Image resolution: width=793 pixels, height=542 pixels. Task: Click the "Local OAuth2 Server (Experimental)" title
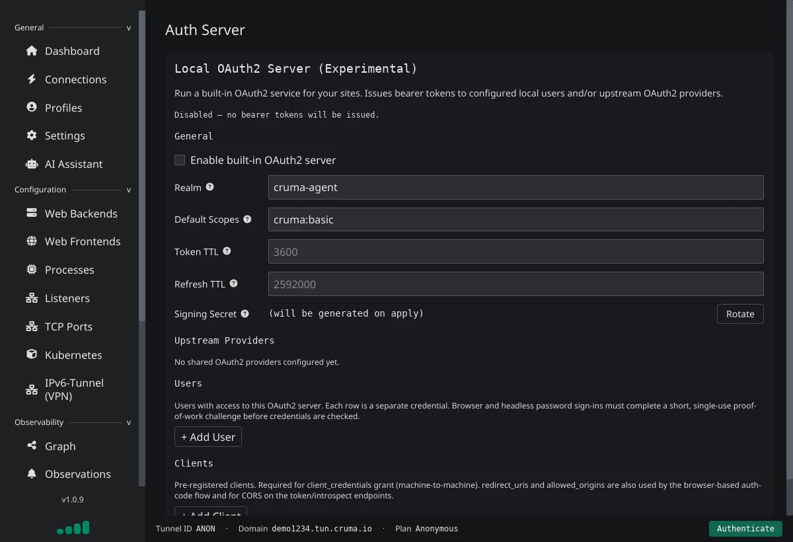pyautogui.click(x=295, y=69)
